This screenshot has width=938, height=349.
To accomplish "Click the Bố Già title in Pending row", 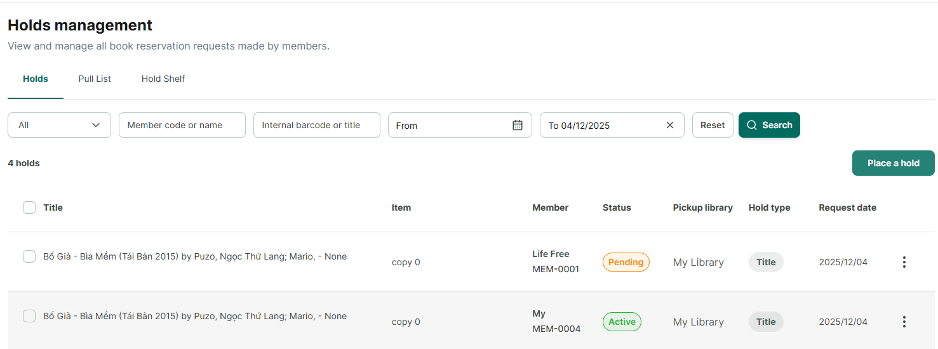I will pyautogui.click(x=195, y=256).
